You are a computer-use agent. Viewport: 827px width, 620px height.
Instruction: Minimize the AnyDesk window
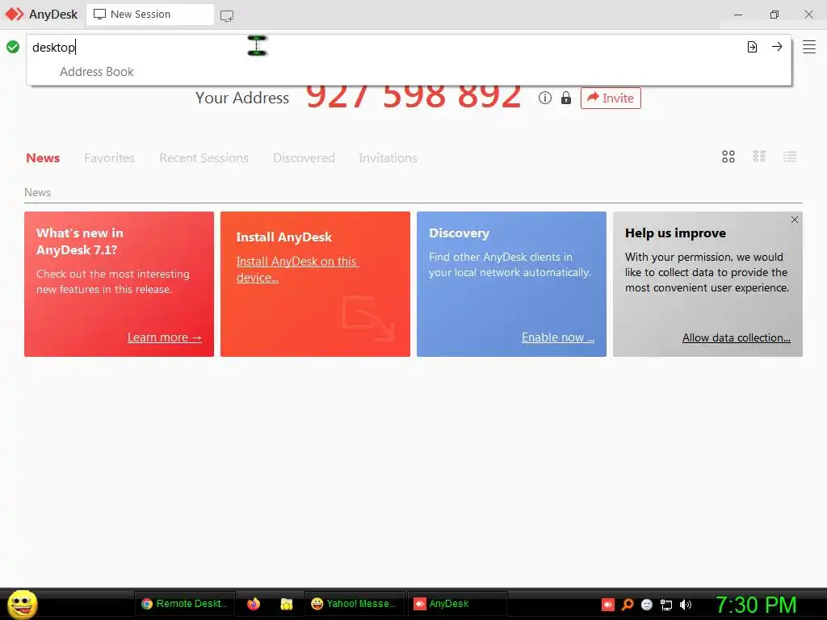point(738,15)
